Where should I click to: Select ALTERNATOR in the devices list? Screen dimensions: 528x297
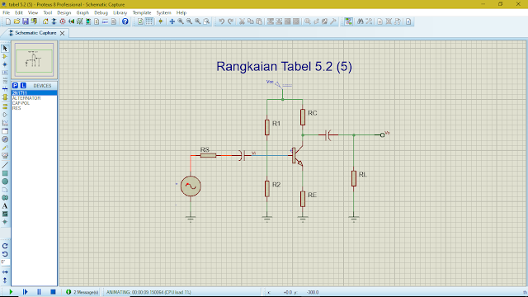tap(34, 98)
